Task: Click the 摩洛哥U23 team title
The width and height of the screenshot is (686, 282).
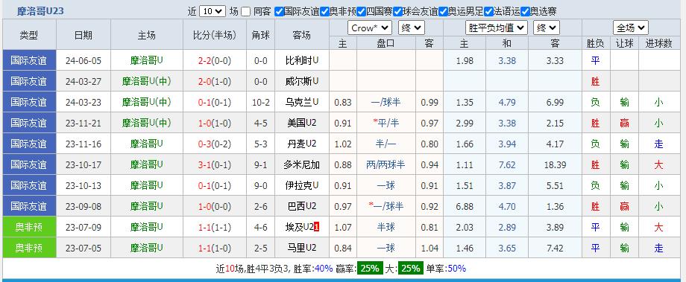Action: click(x=40, y=11)
